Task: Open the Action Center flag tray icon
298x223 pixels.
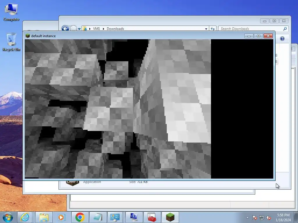Action: [x=255, y=218]
